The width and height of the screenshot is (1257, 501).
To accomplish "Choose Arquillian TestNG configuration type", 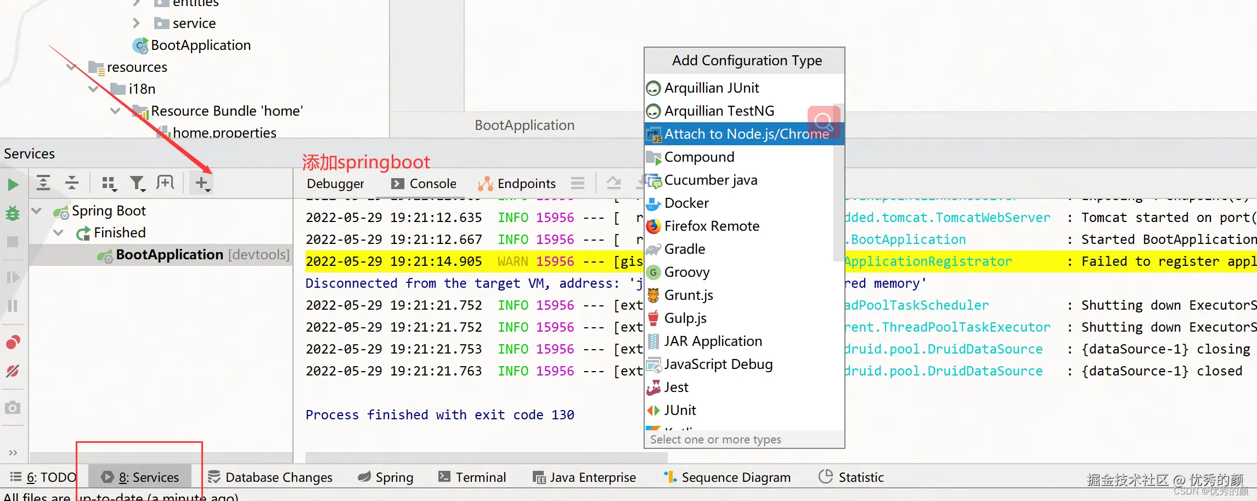I will 739,111.
